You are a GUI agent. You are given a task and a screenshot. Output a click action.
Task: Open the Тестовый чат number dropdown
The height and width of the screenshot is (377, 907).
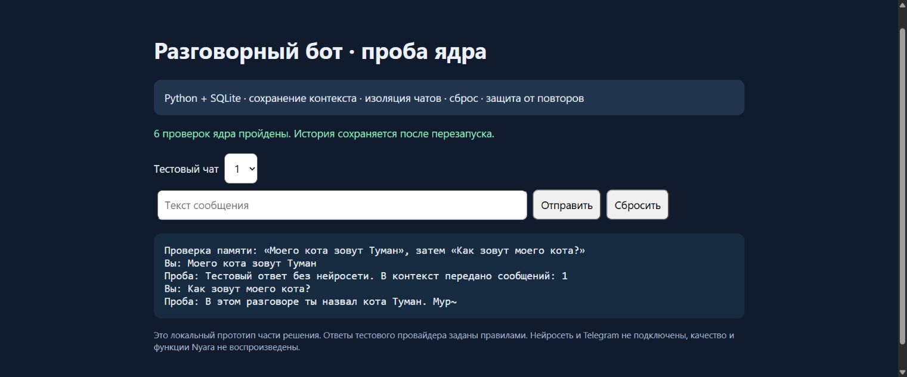pos(241,169)
